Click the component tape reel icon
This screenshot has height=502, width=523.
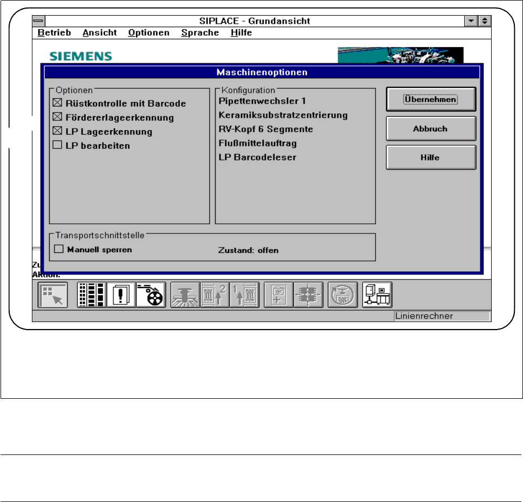(151, 295)
